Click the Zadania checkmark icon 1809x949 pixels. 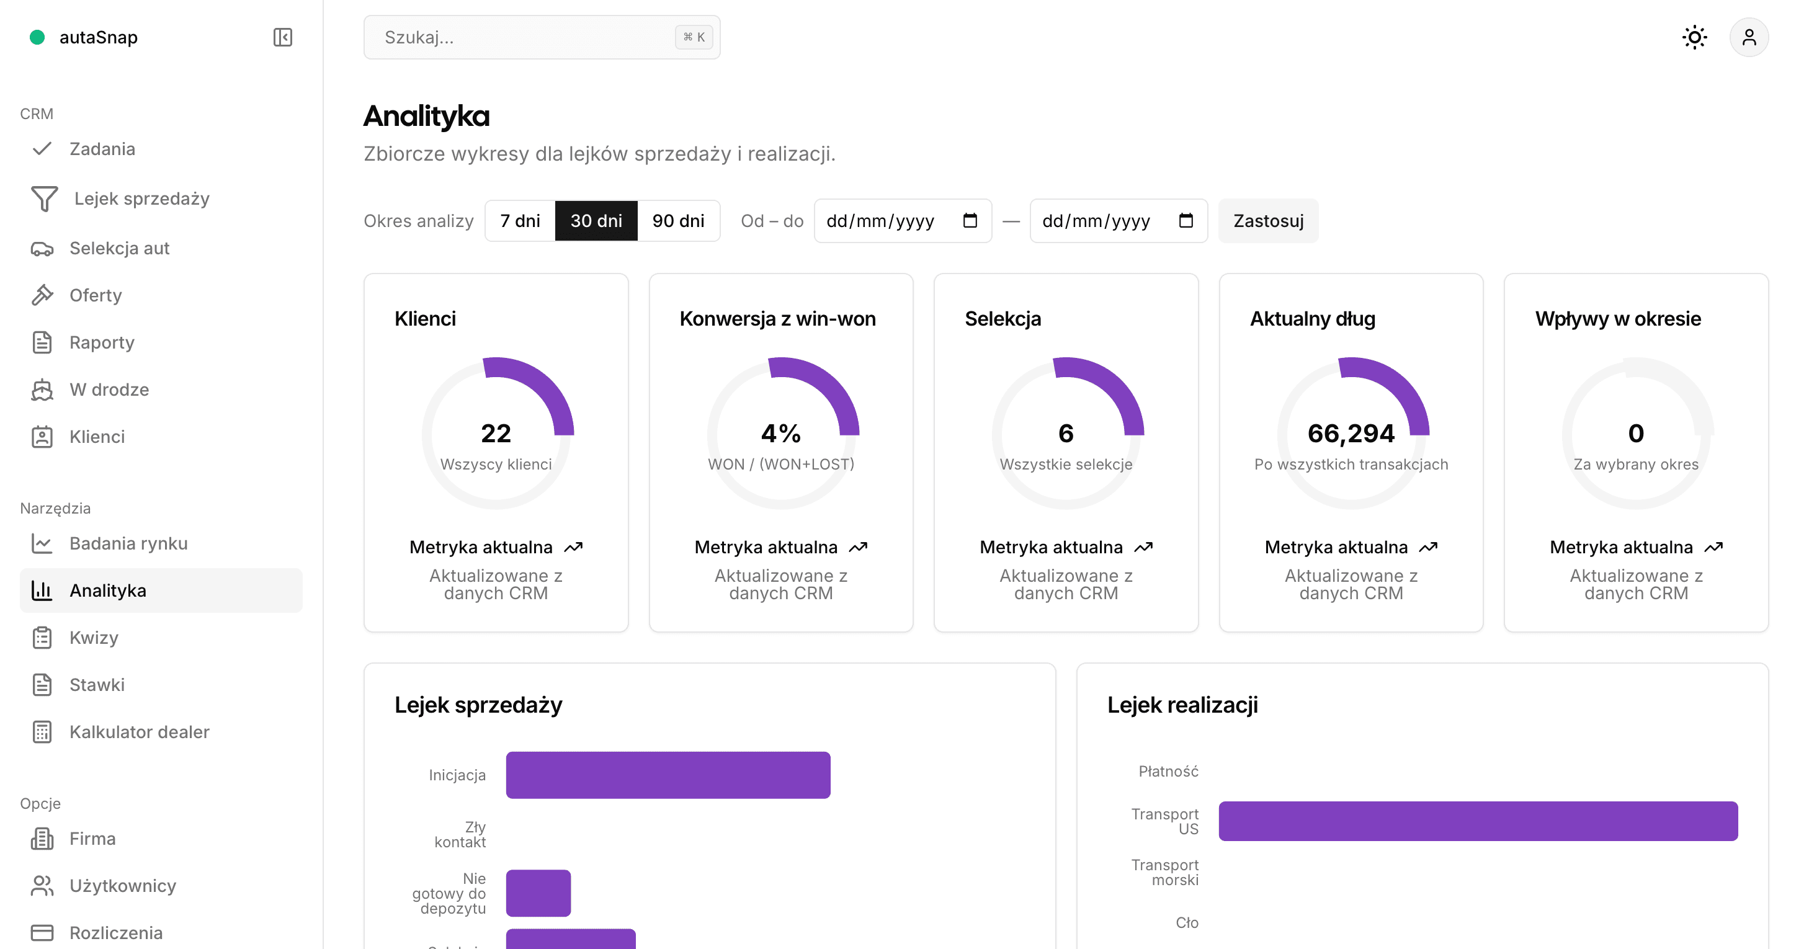[42, 149]
